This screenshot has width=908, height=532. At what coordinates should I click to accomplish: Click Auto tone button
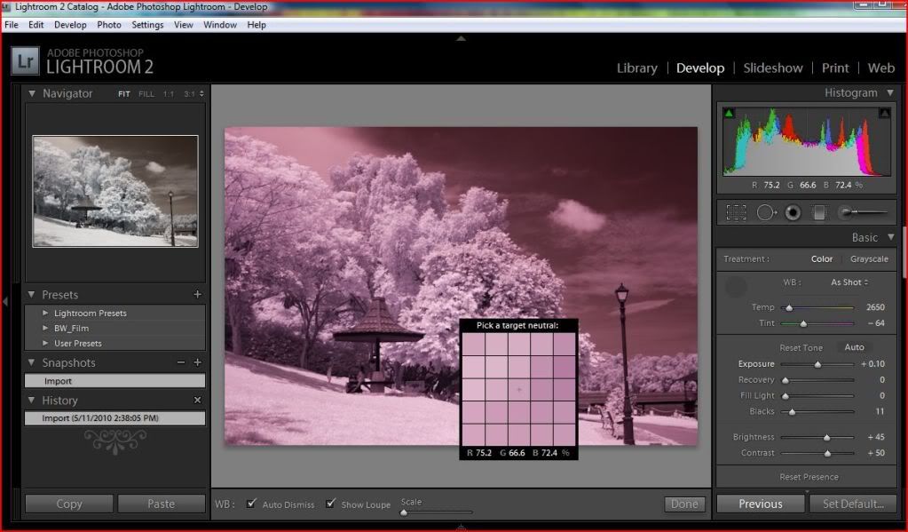pyautogui.click(x=854, y=347)
